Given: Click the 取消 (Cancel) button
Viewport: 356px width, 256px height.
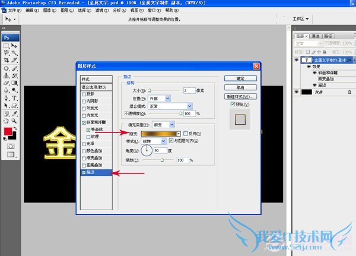Looking at the screenshot, I should click(240, 87).
